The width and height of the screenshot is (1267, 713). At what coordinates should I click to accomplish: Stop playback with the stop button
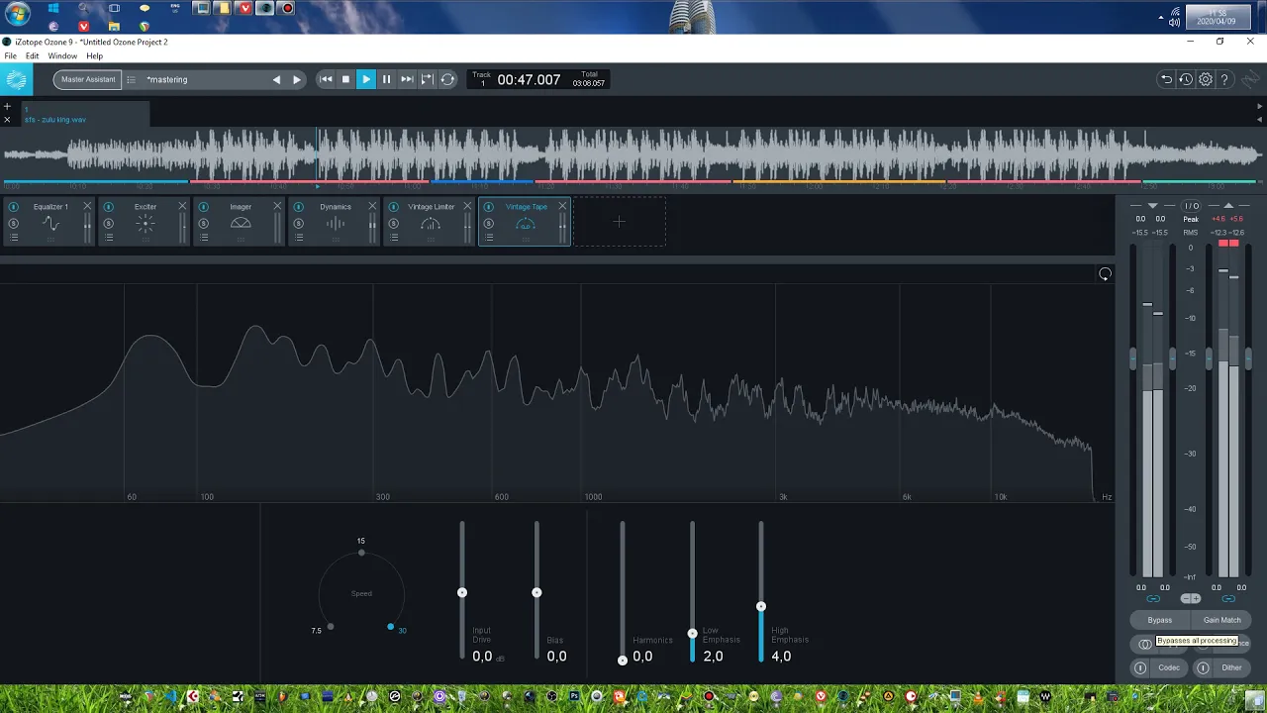(x=345, y=79)
